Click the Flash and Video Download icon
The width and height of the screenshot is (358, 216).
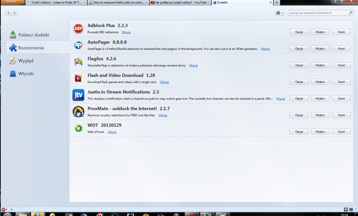78,78
